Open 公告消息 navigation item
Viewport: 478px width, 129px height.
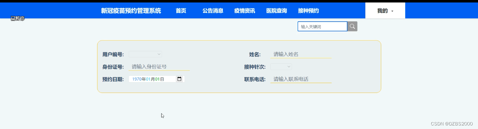pyautogui.click(x=213, y=11)
